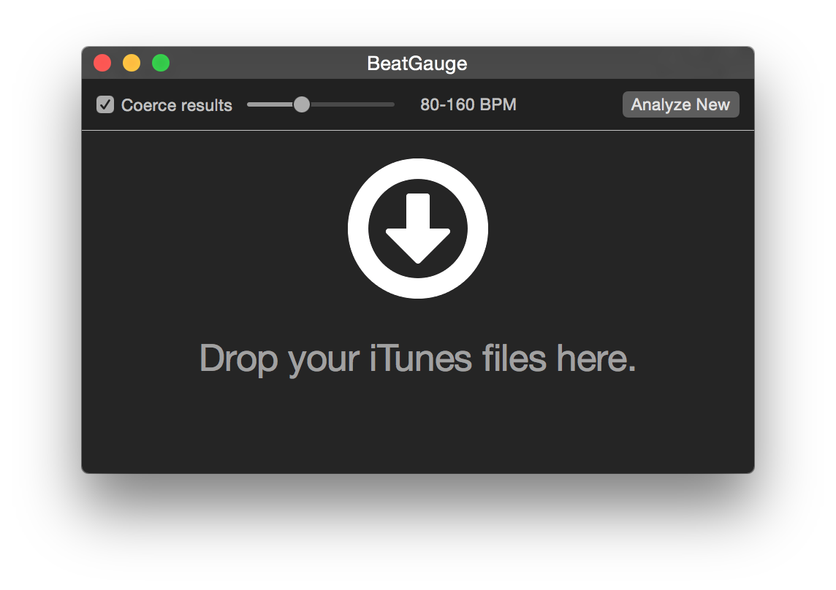Click the BPM range slider knob

tap(301, 104)
